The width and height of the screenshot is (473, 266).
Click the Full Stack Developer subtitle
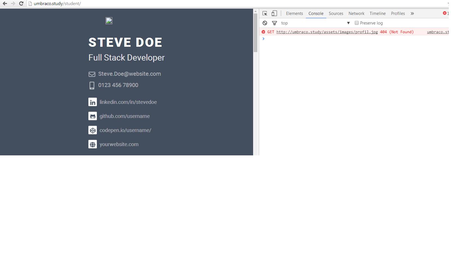(x=126, y=57)
